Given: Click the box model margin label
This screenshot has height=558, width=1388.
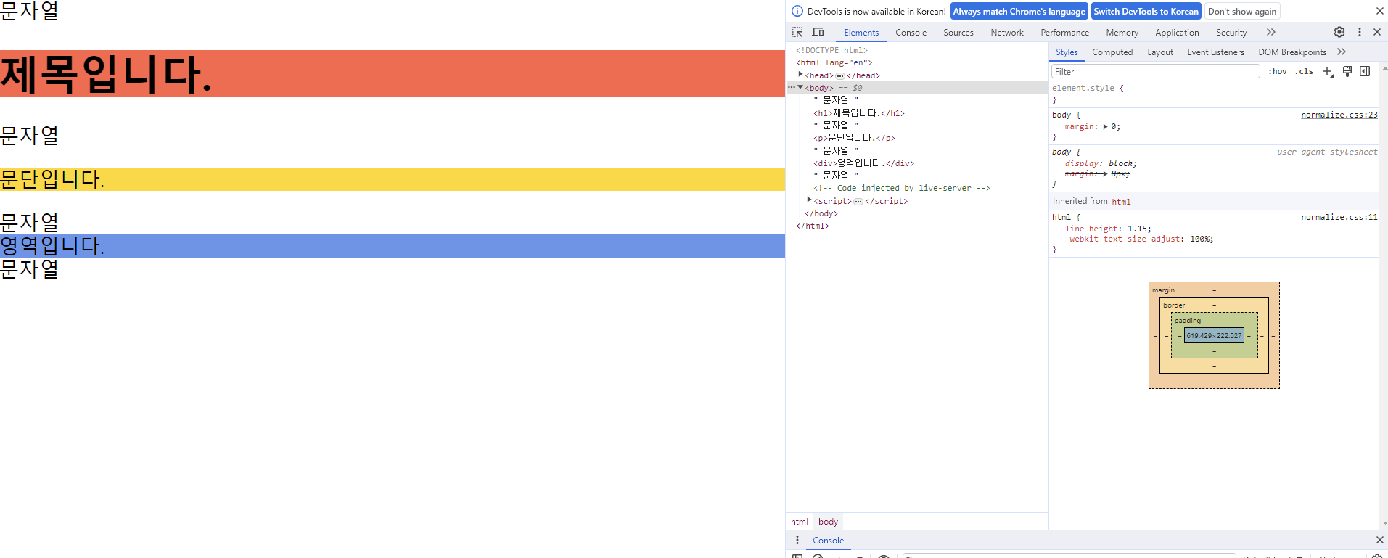Looking at the screenshot, I should [1163, 290].
